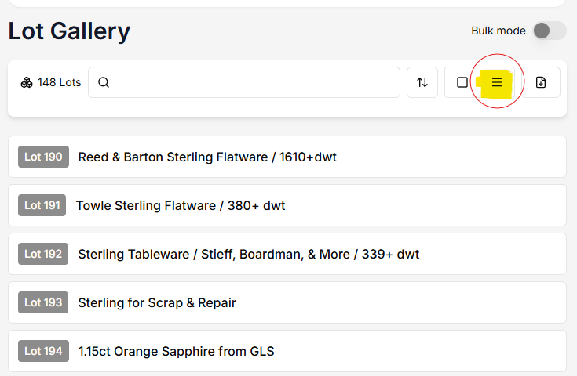Click the 148 Lots stack icon
The image size is (577, 376).
coord(27,82)
